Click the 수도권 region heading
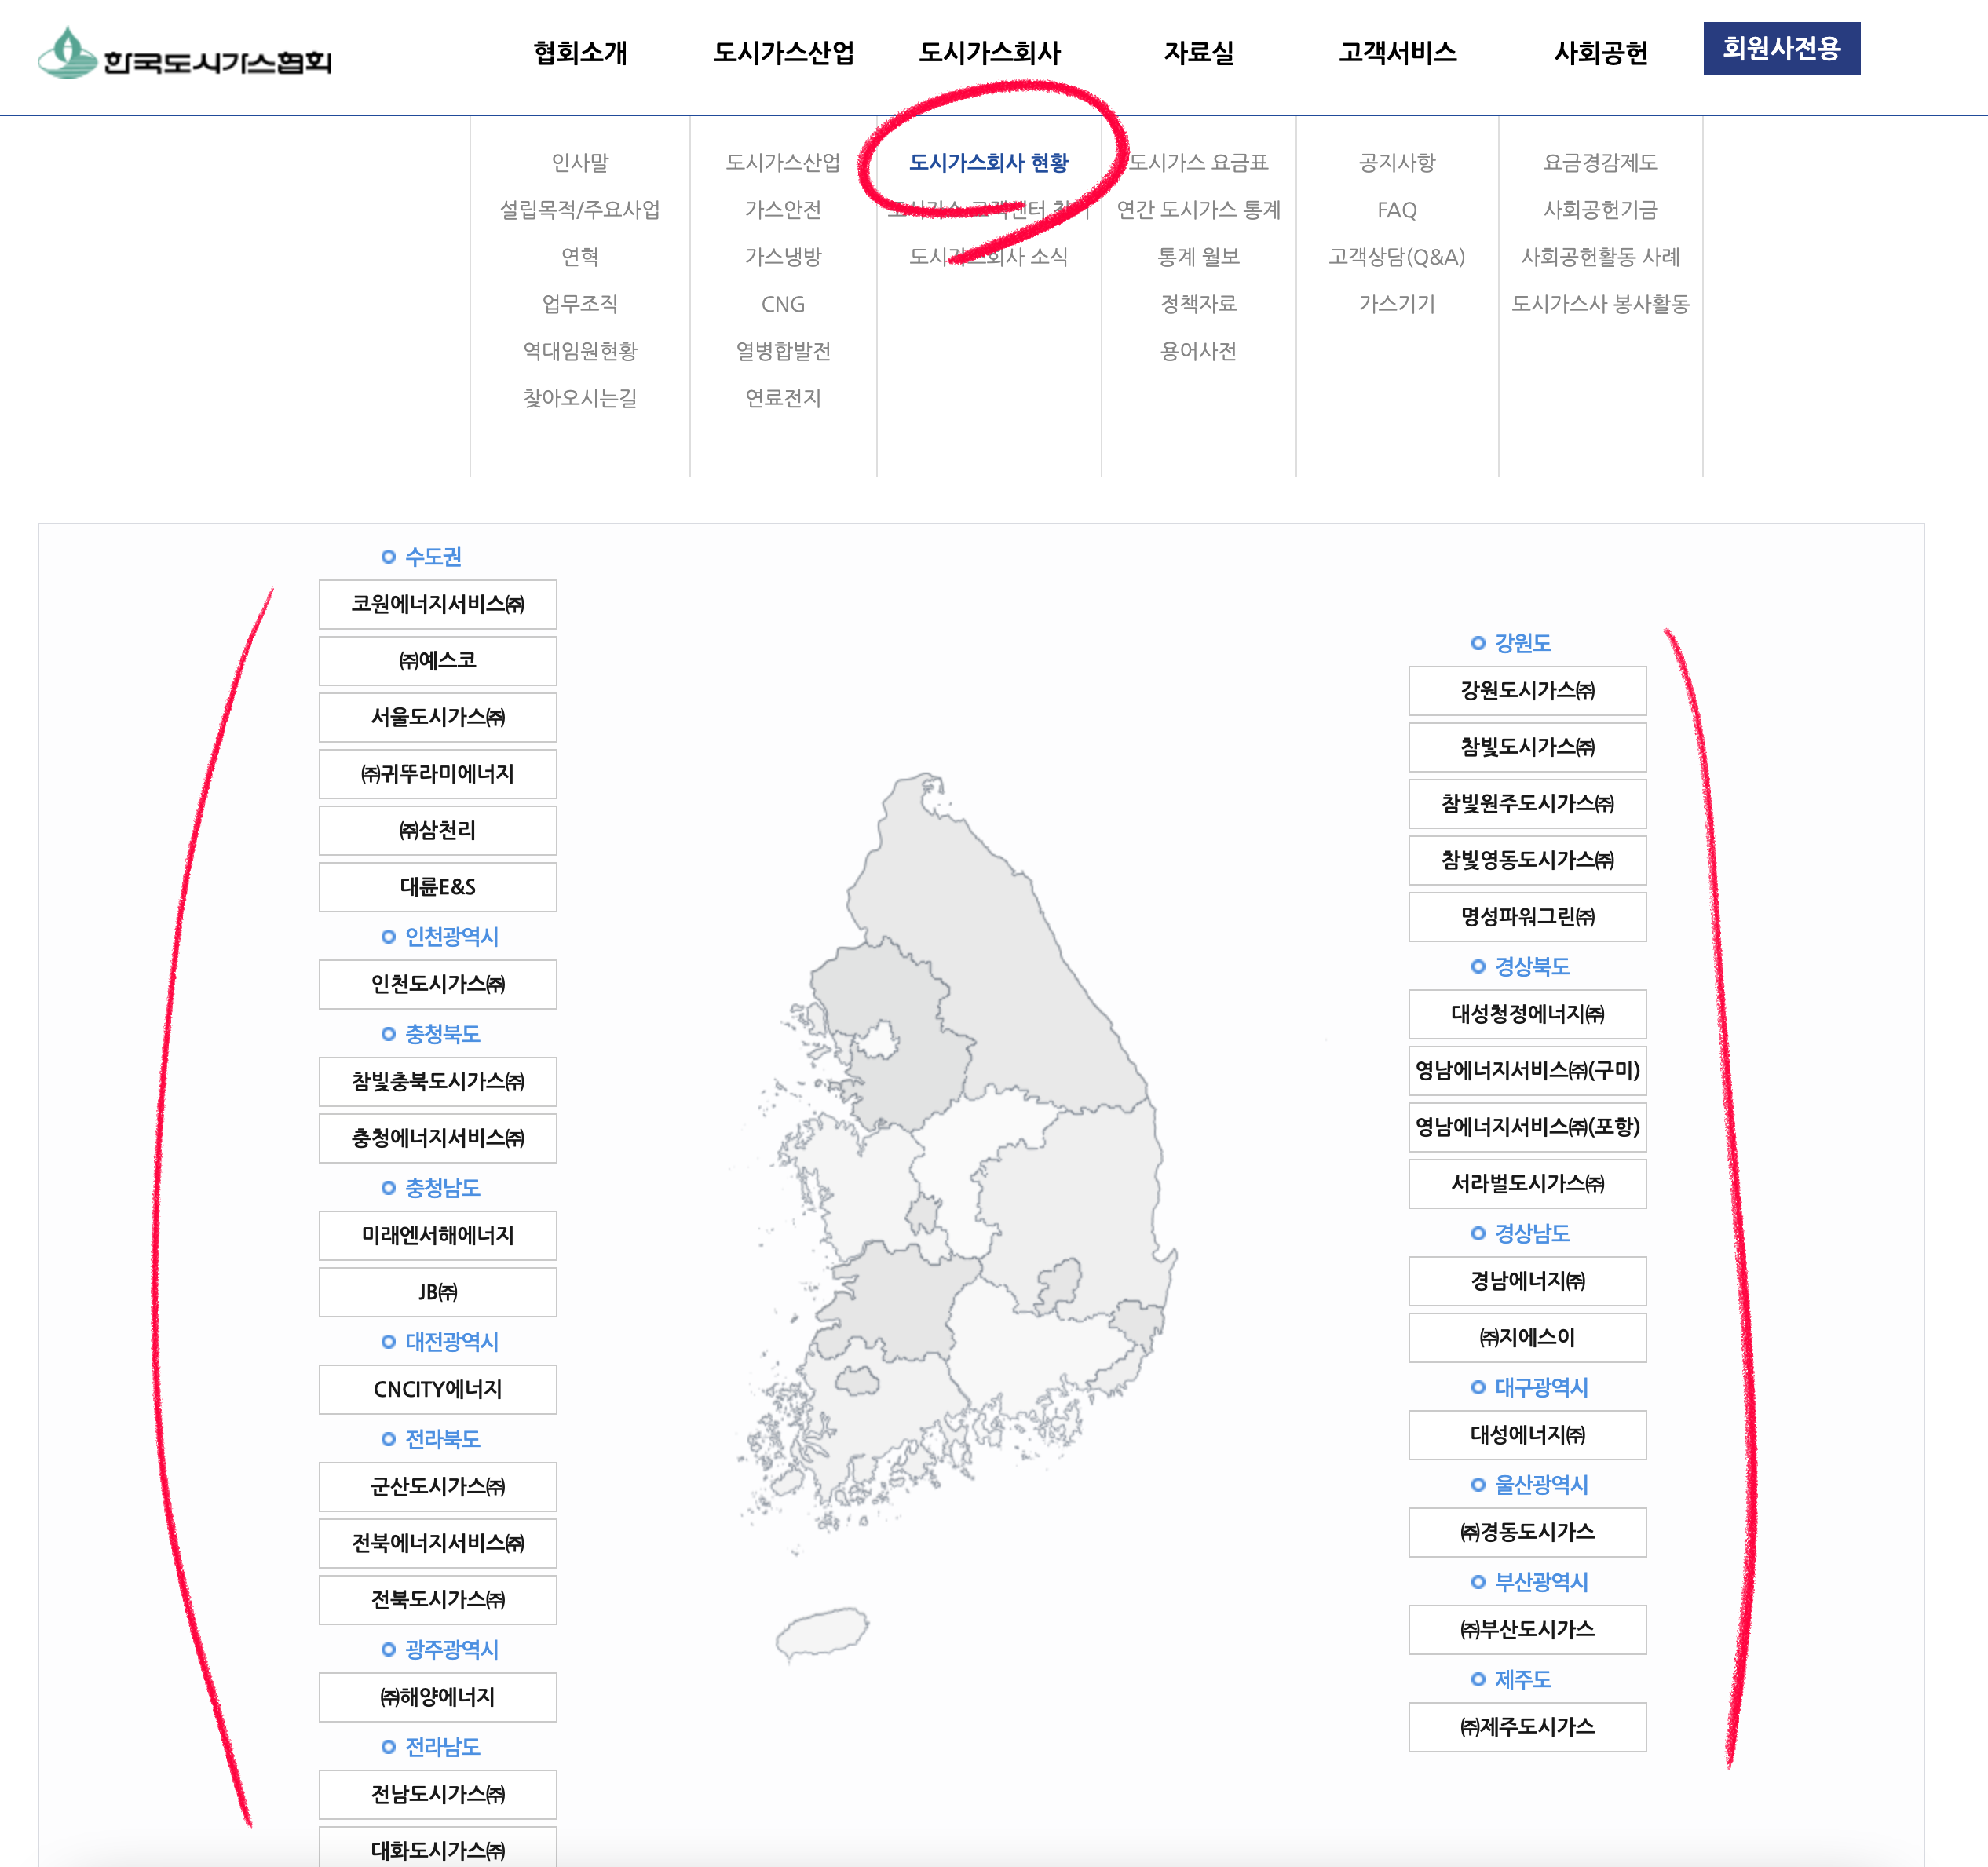 point(432,556)
